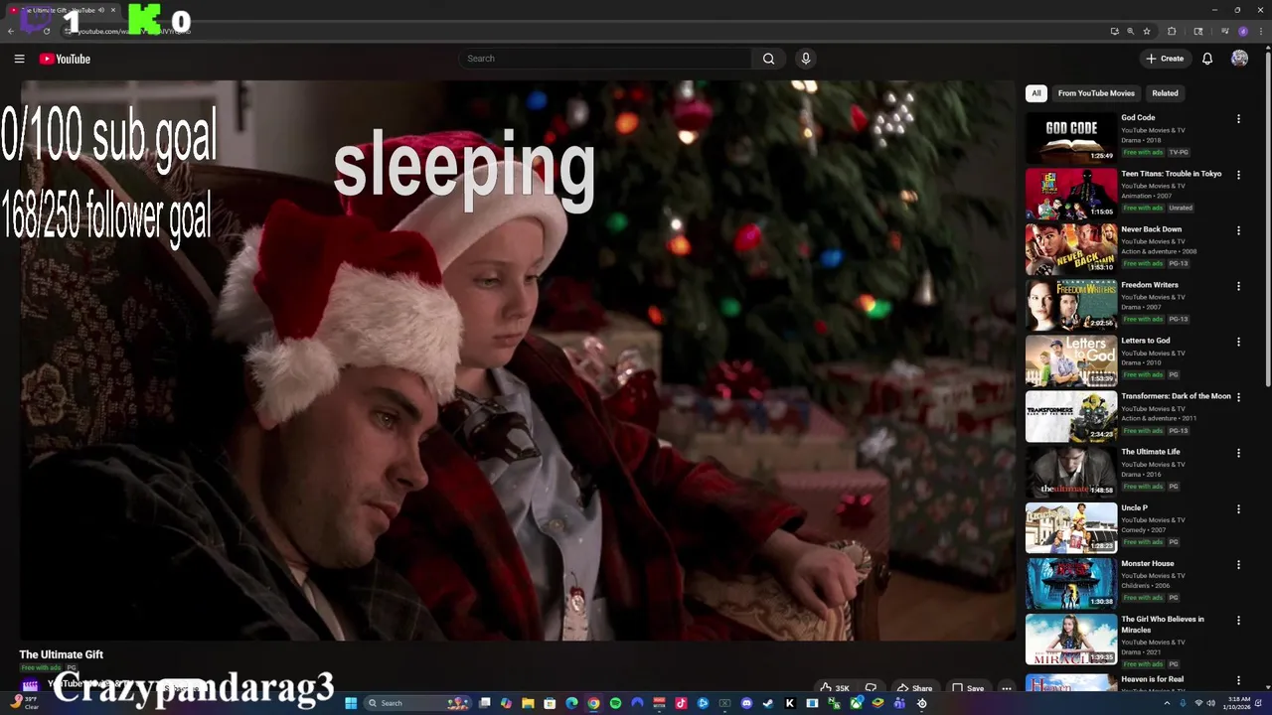Open Never Back Down thumbnail

click(1071, 248)
